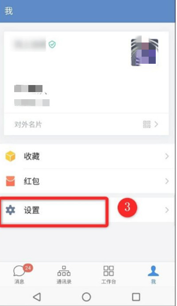
Task: Open the 消息 messages tab icon
Action: click(x=19, y=271)
